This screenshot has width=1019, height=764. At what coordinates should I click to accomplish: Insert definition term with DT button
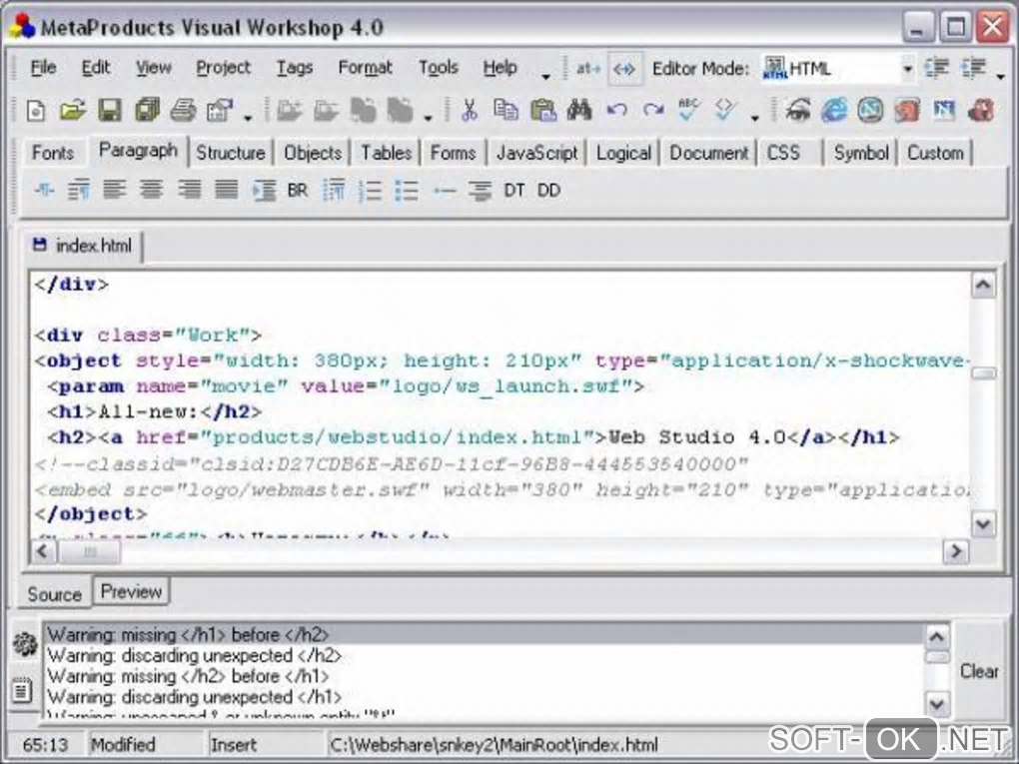(x=514, y=191)
